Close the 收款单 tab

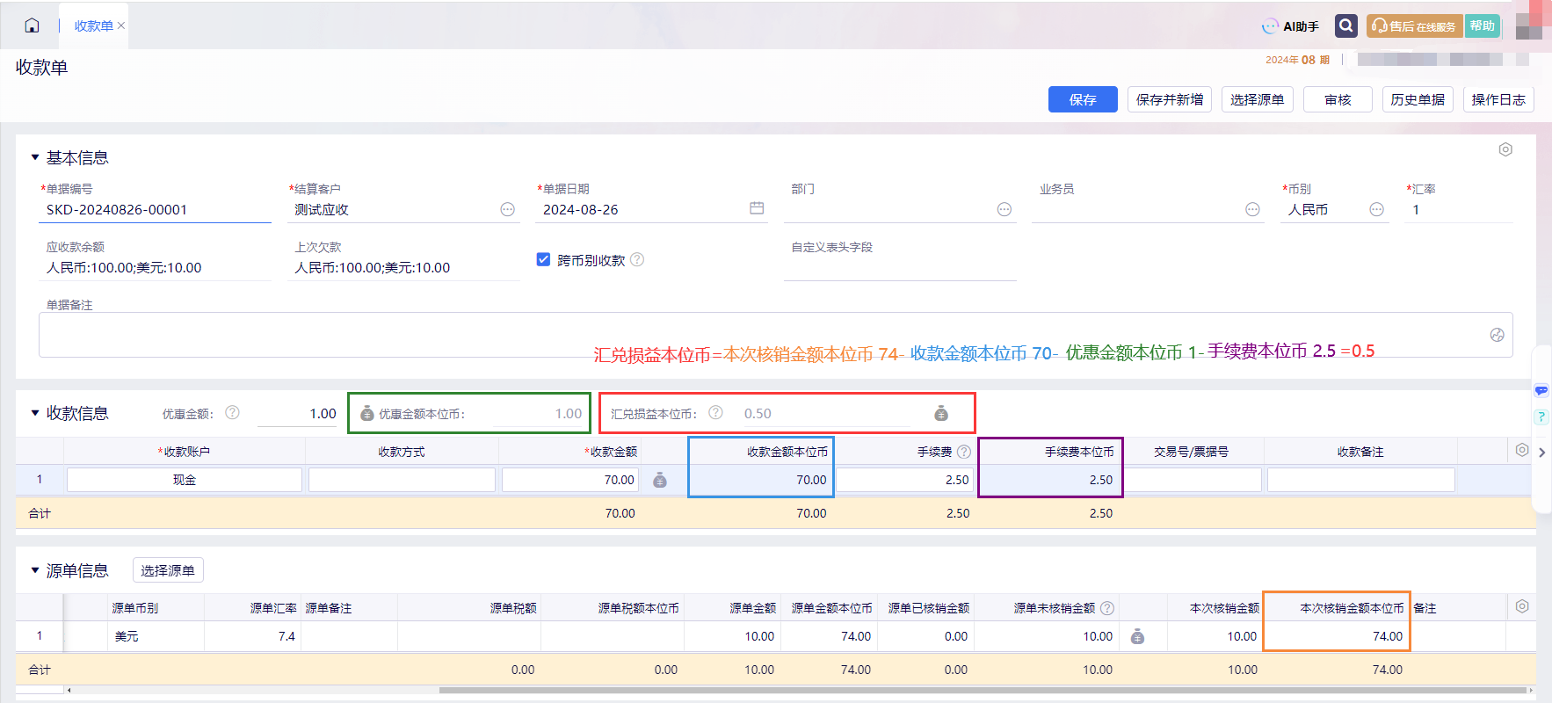point(121,25)
